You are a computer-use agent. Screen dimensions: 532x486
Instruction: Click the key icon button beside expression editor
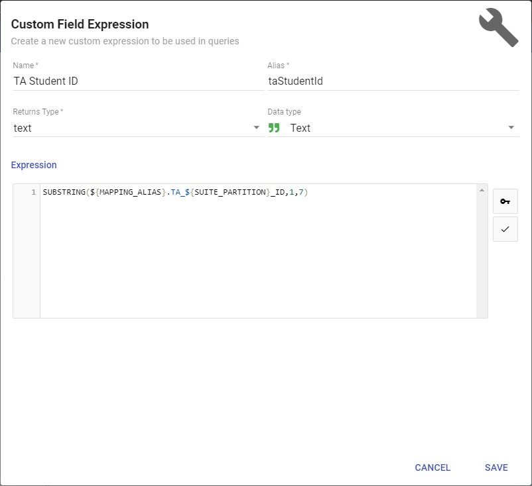click(x=505, y=201)
